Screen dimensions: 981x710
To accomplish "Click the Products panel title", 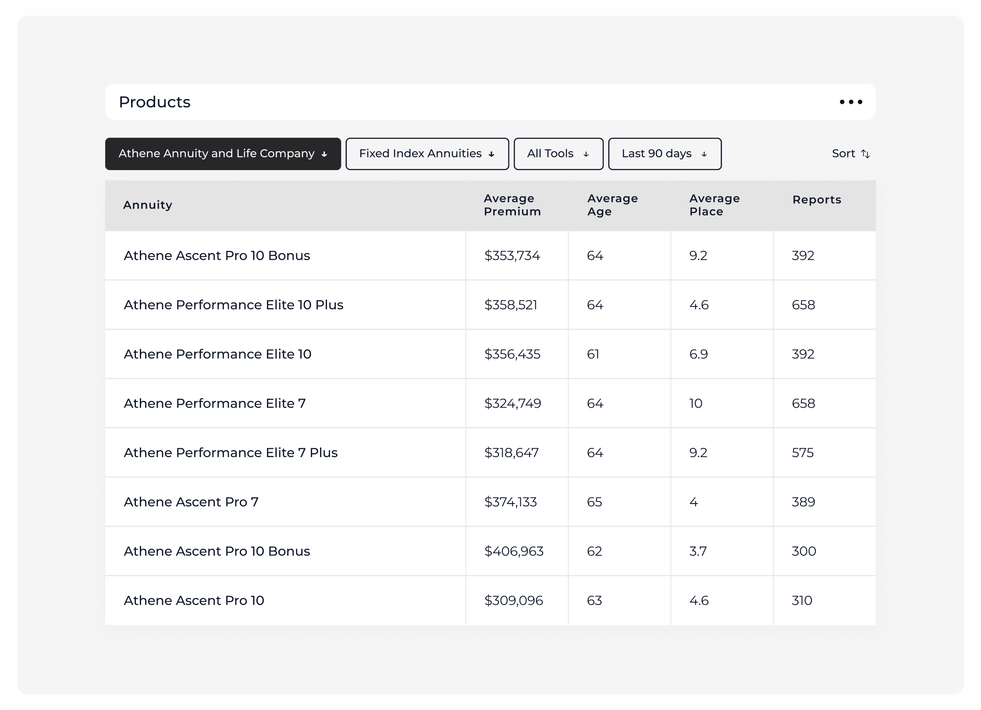I will point(154,102).
